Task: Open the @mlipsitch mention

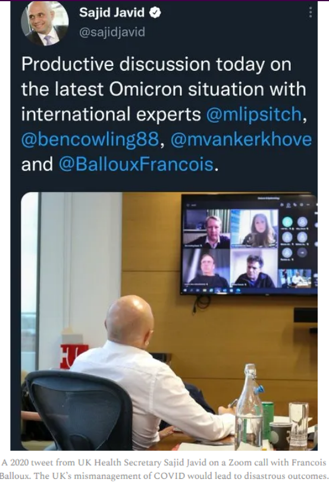Action: click(x=254, y=114)
